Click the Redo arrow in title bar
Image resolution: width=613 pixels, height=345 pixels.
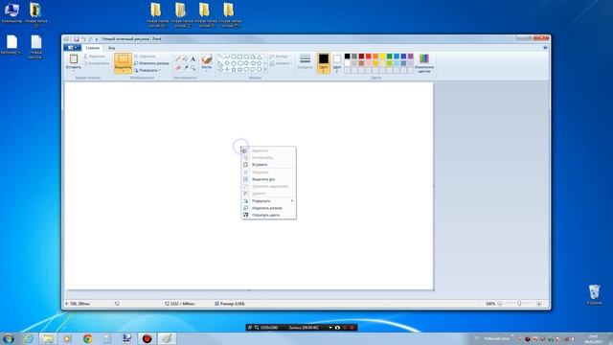[x=90, y=39]
